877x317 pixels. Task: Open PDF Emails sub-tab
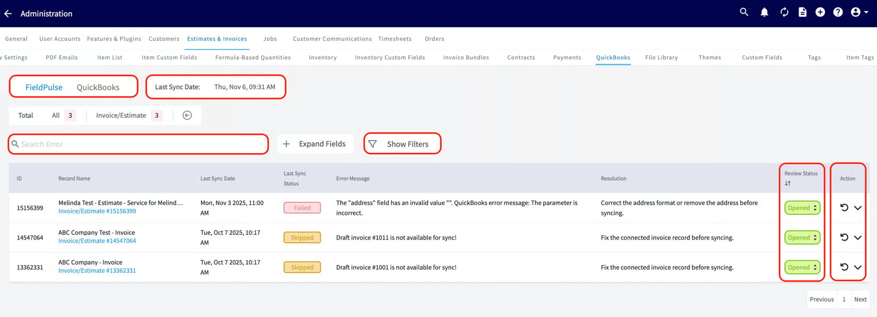pyautogui.click(x=62, y=57)
